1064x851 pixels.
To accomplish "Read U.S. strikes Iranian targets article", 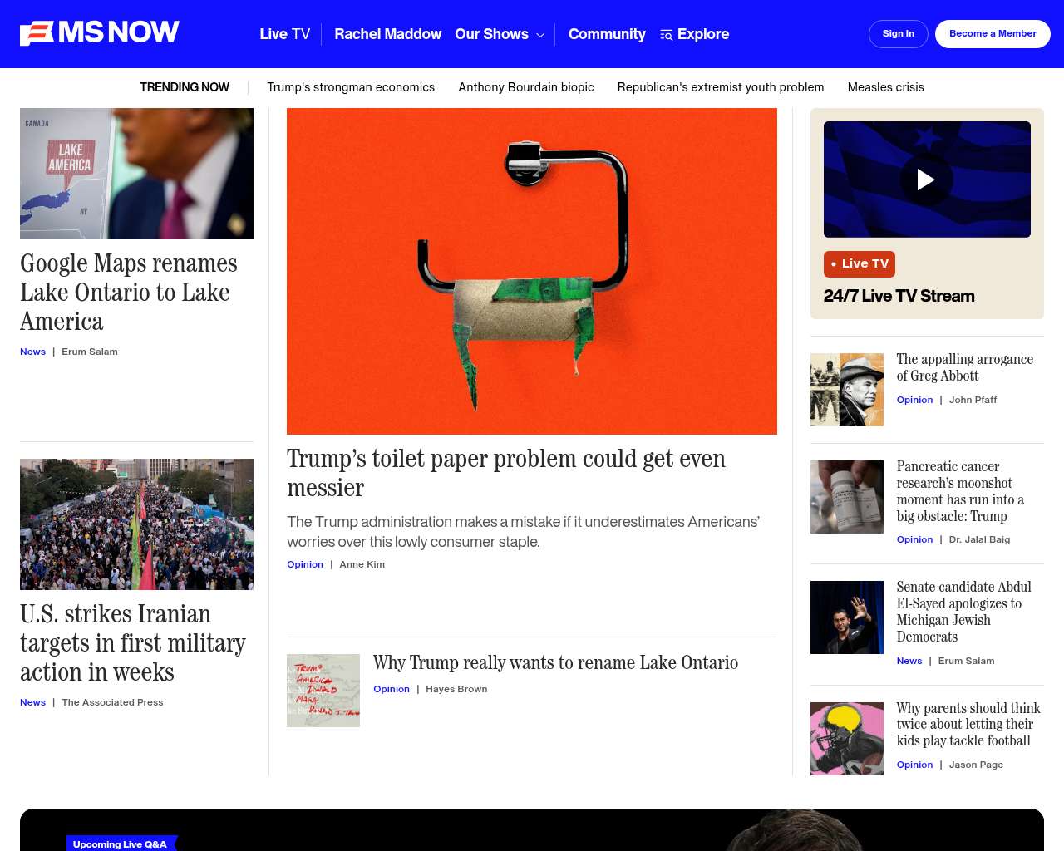I will point(133,642).
